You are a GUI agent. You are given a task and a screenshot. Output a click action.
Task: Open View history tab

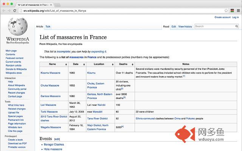pyautogui.click(x=185, y=26)
